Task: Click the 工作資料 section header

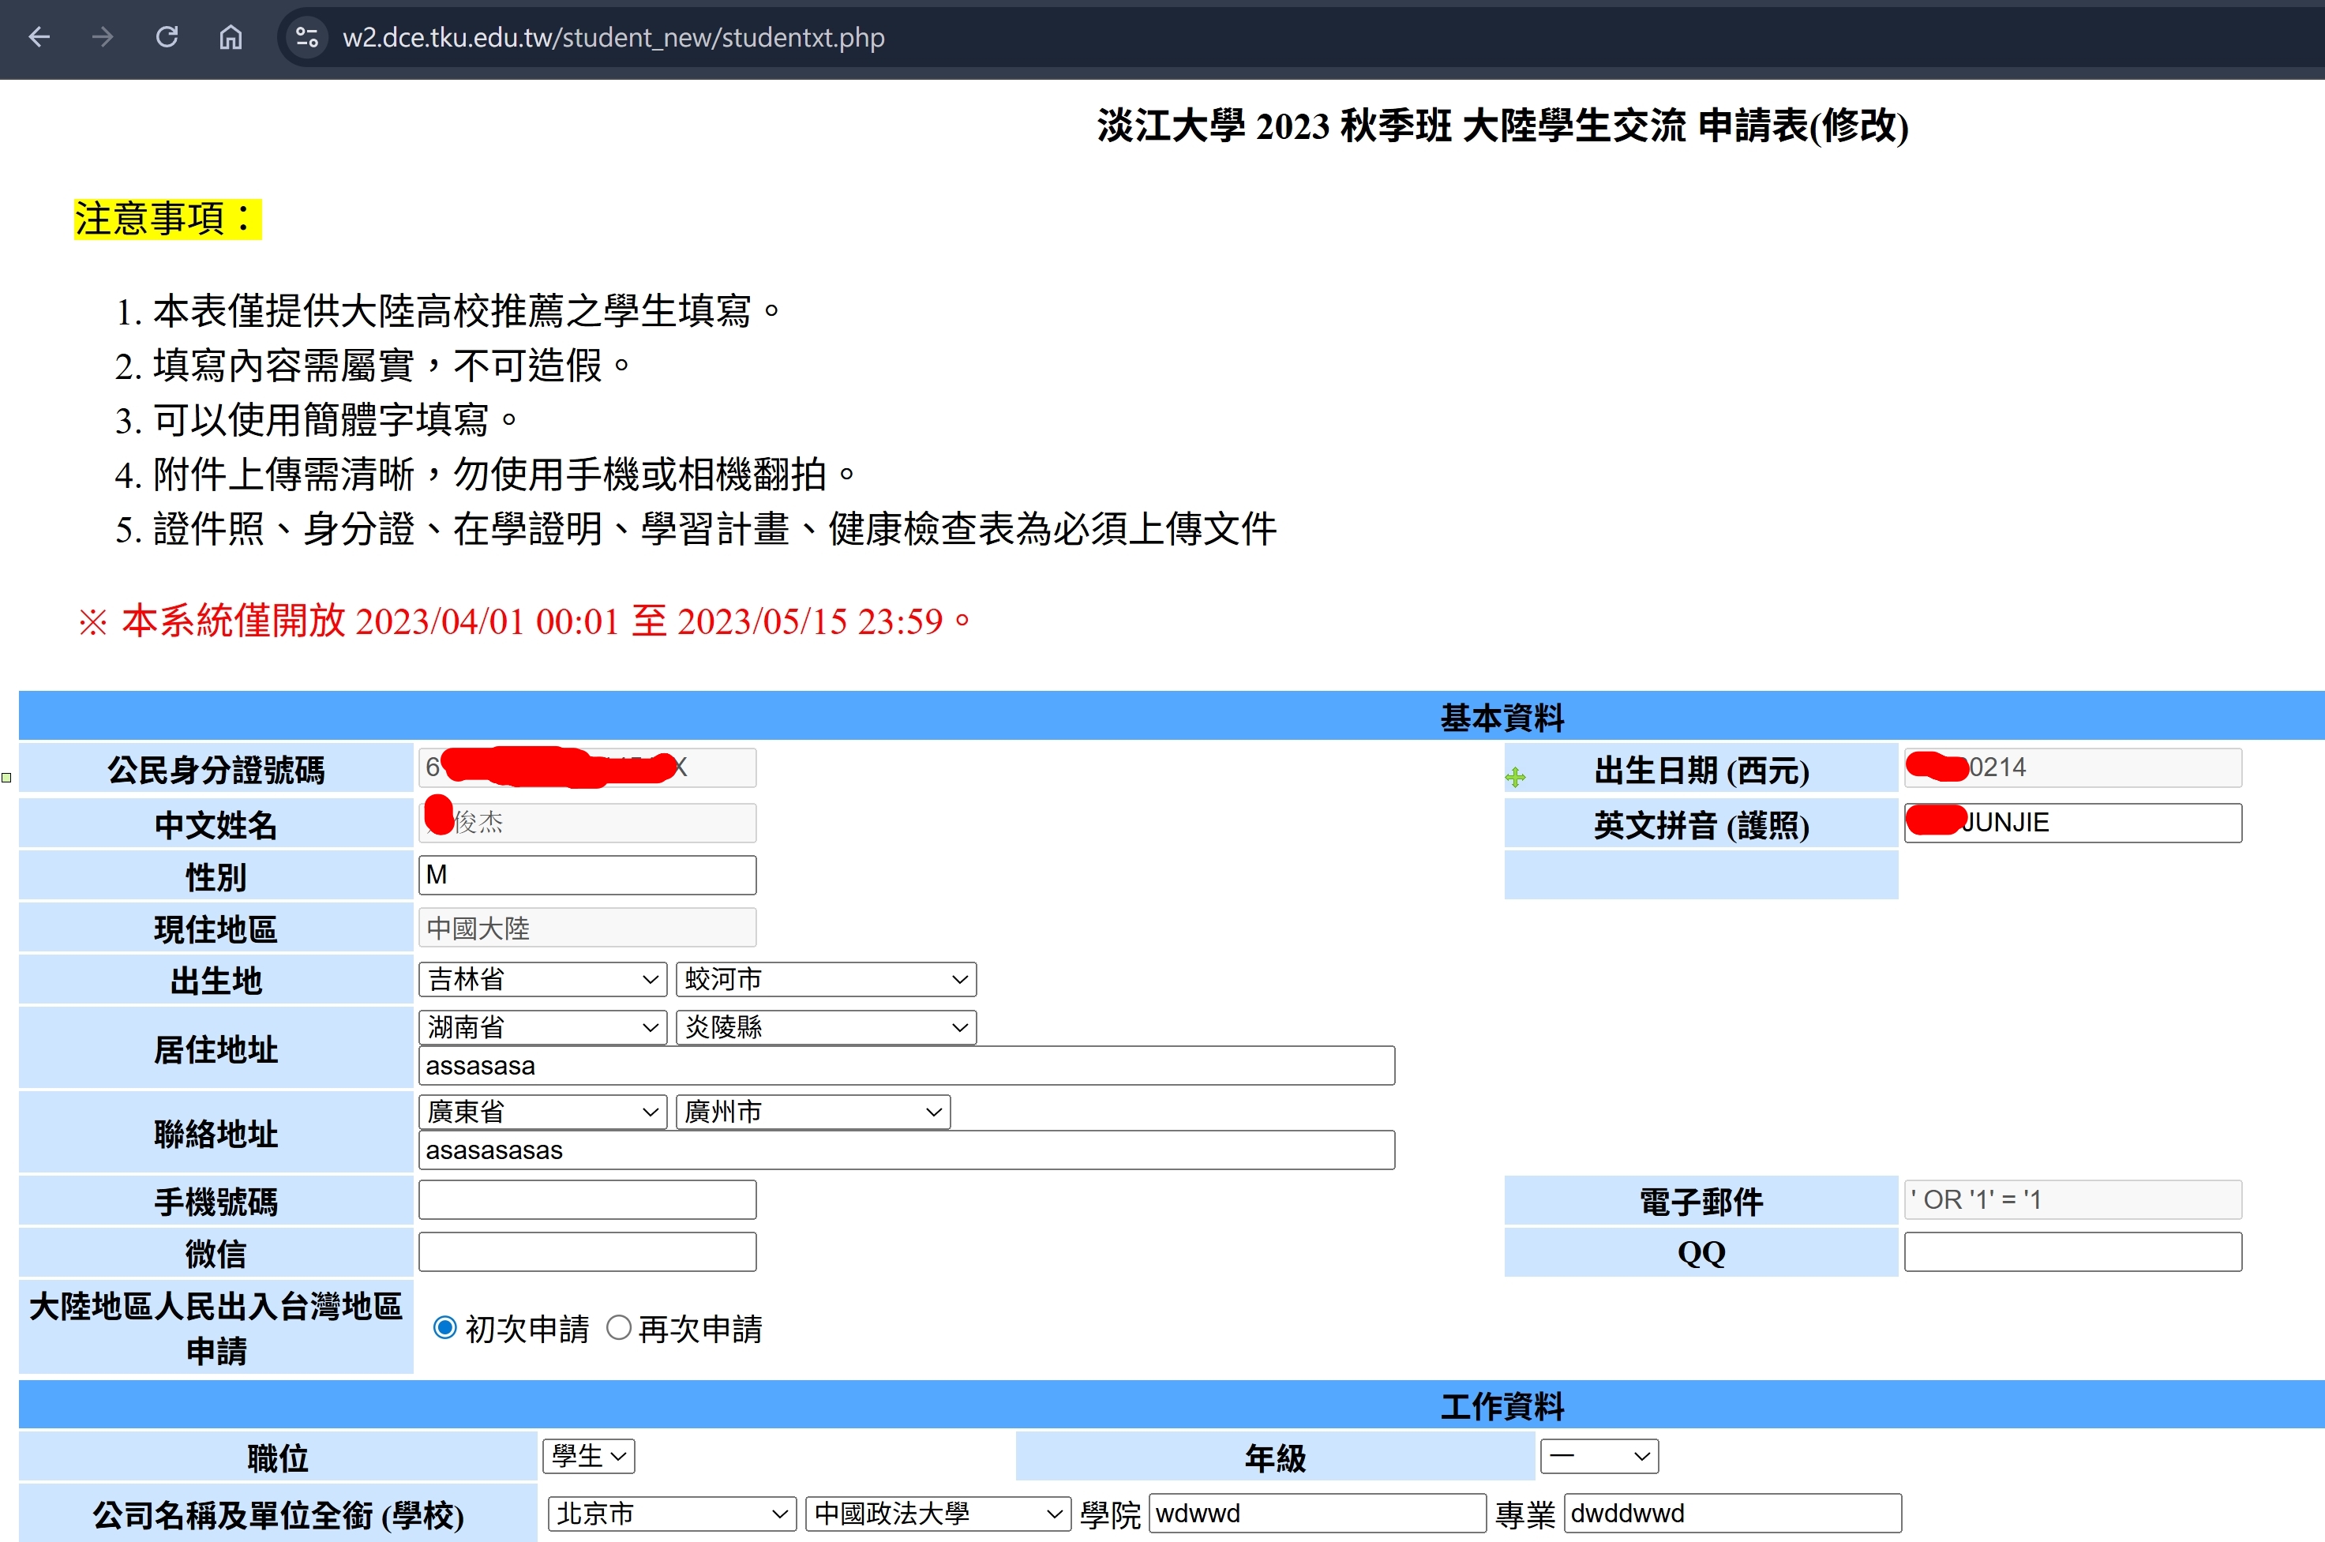Action: 1501,1406
